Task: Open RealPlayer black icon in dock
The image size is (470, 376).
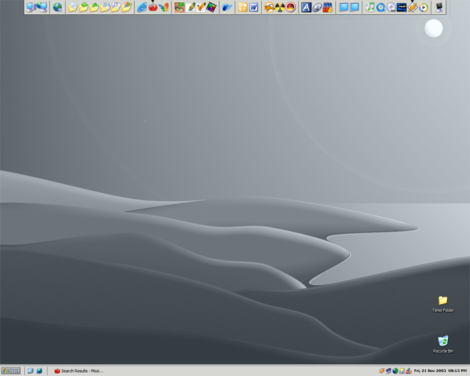Action: 402,7
